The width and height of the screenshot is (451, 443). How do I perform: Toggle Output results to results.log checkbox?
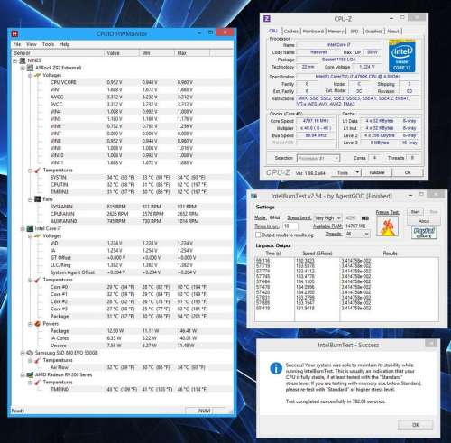[x=258, y=235]
